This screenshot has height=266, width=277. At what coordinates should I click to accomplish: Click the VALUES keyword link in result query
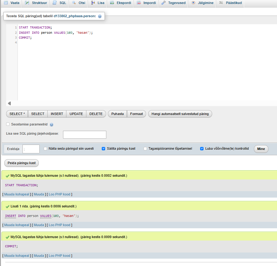46,216
